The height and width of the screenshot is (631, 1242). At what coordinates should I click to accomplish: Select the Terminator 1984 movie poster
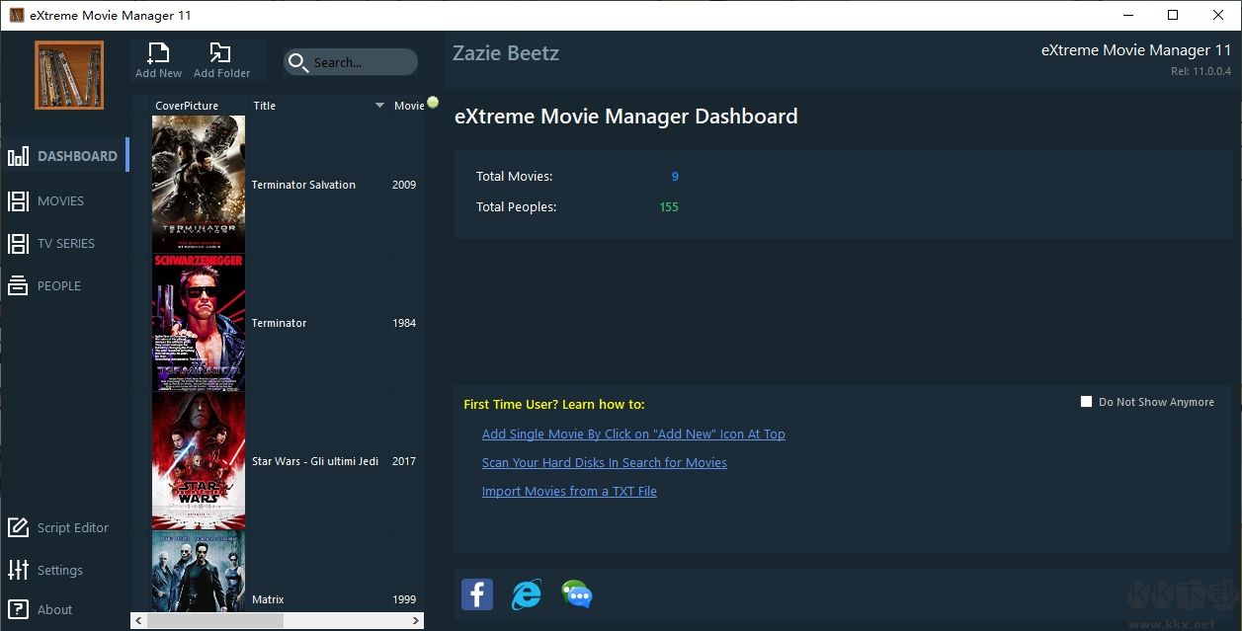point(197,323)
